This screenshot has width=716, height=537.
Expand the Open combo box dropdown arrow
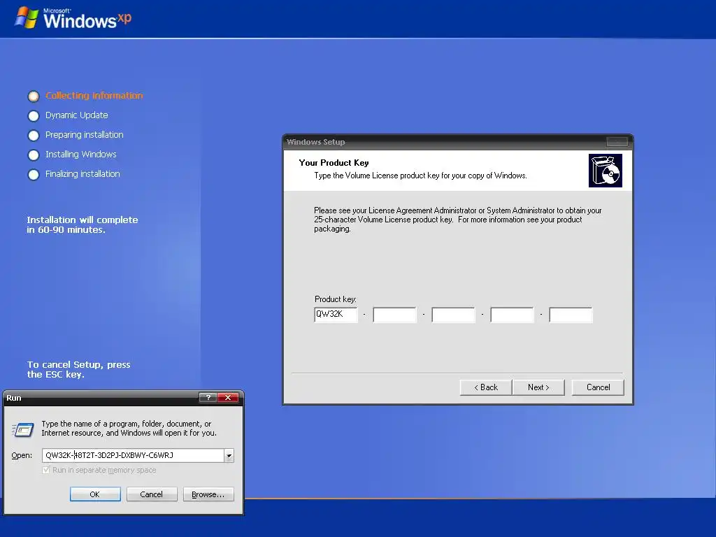[x=229, y=455]
